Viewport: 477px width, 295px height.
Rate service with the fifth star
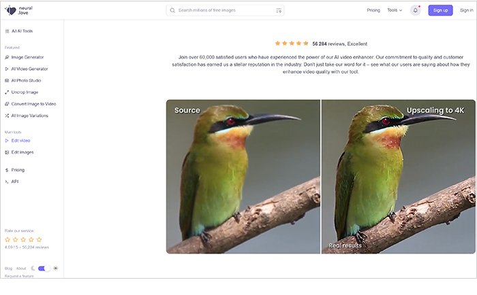[x=39, y=239]
